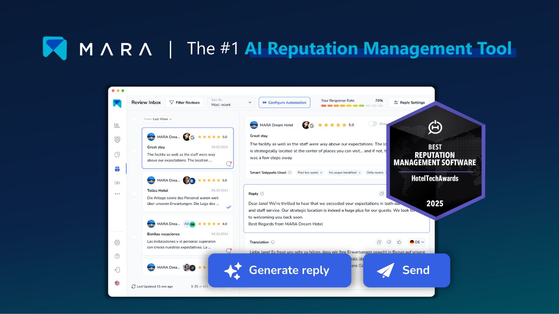The height and width of the screenshot is (314, 559).
Task: Click reply bubble icon on 'Great stay' card
Action: click(229, 164)
